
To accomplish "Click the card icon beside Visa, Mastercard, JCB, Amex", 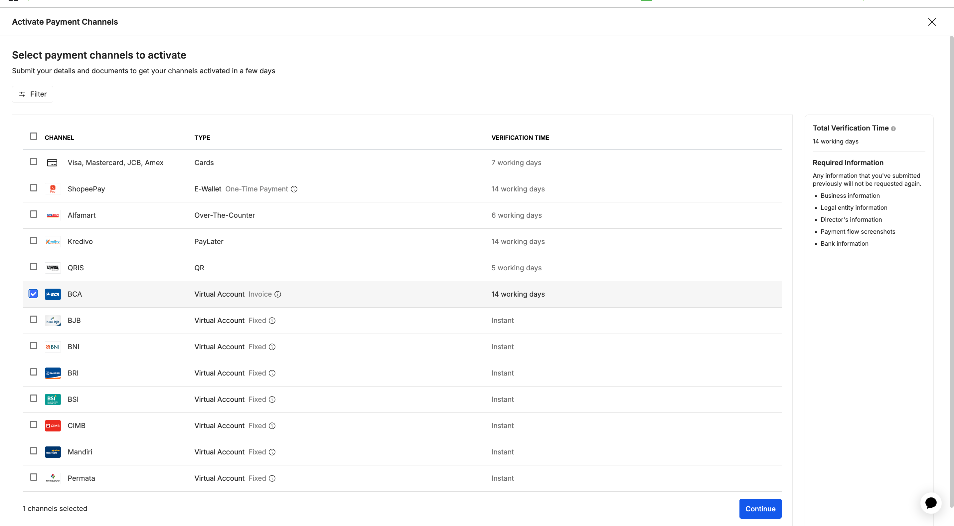I will 53,162.
